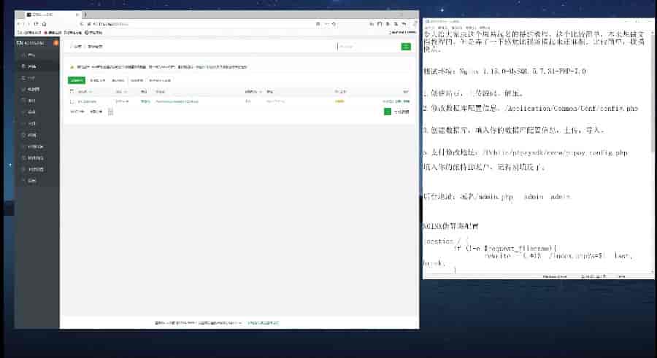Image resolution: width=657 pixels, height=358 pixels.
Task: Open the site's root directory path link
Action: point(177,101)
